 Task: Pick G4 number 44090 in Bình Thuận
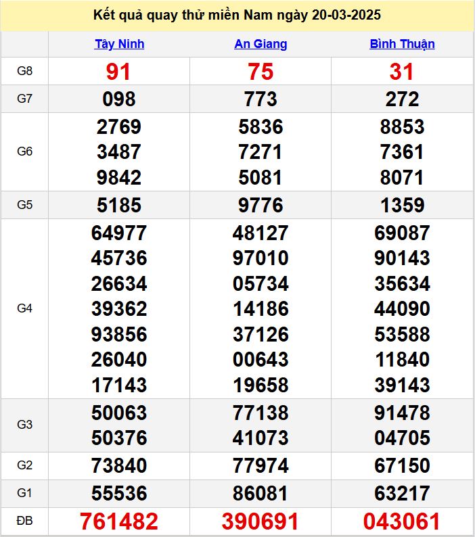click(x=402, y=309)
